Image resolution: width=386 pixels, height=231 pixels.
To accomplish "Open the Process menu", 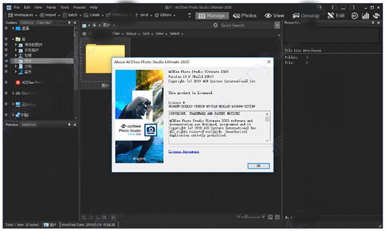I will coord(79,7).
